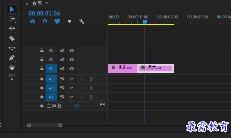Target the V2 track label
The image size is (231, 138).
pos(51,59)
